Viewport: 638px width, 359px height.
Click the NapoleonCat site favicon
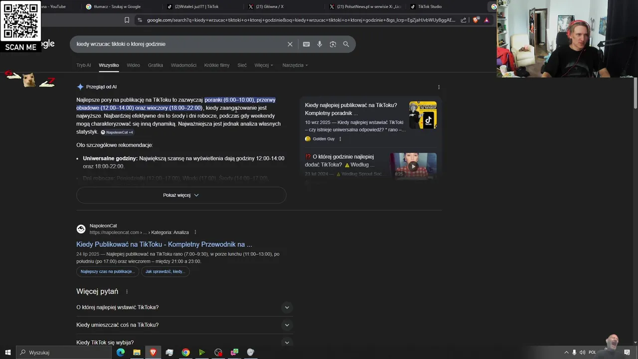coord(81,229)
